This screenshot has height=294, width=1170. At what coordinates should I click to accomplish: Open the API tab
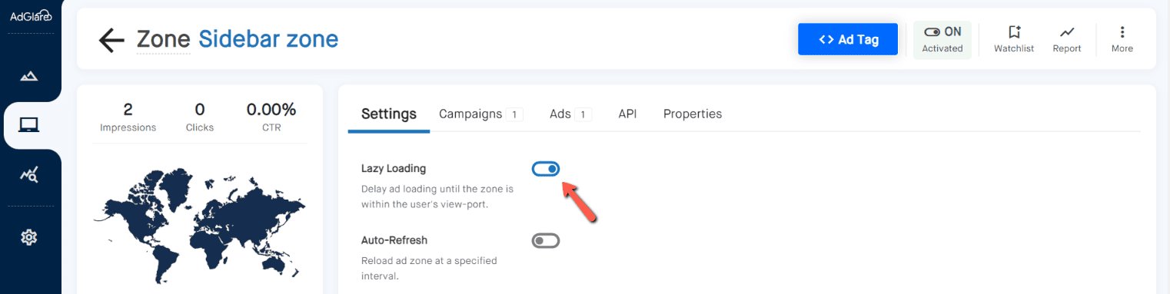(627, 114)
